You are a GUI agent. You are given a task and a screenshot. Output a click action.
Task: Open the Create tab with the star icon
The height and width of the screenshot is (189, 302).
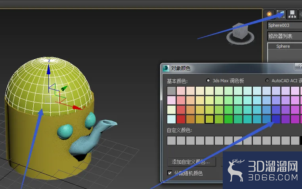pos(269,14)
